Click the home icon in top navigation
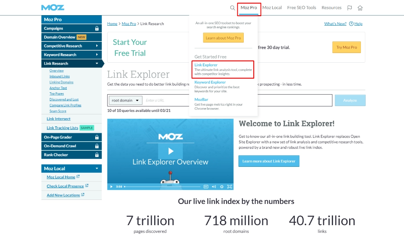The image size is (404, 240). pos(360,8)
